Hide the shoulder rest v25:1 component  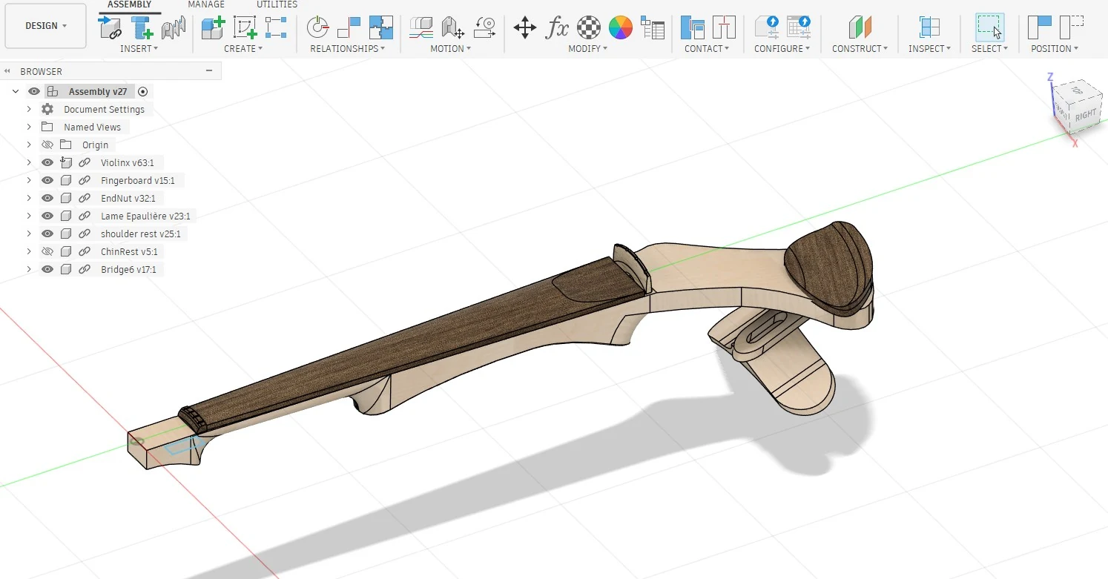[x=47, y=234]
